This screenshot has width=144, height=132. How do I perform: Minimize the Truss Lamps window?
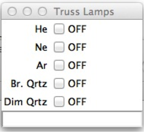point(27,11)
